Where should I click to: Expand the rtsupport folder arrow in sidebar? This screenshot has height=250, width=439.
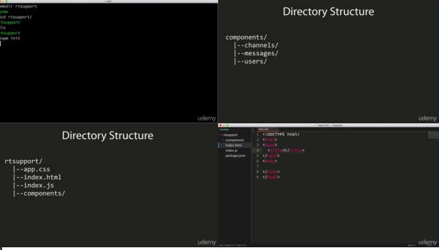pyautogui.click(x=221, y=135)
